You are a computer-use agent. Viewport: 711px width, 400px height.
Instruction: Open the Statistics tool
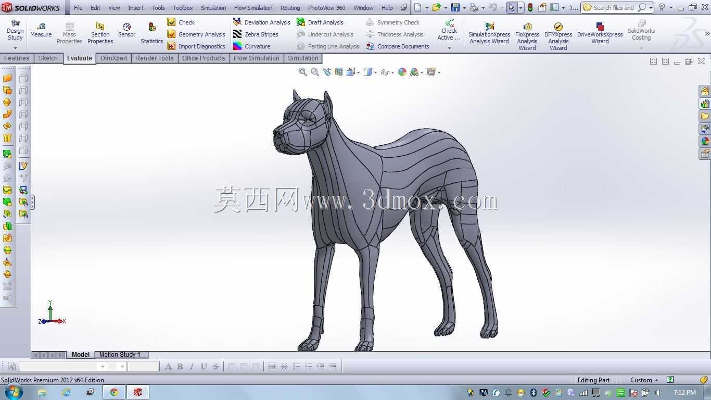pos(151,33)
